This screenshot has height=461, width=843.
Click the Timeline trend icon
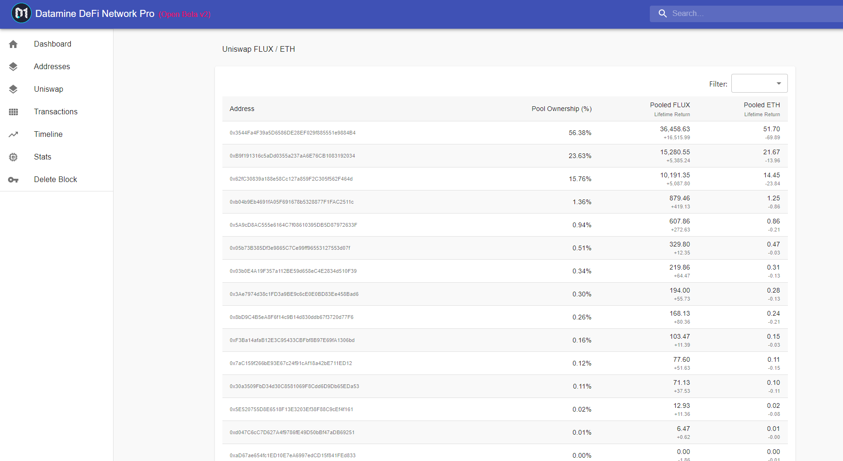coord(13,135)
